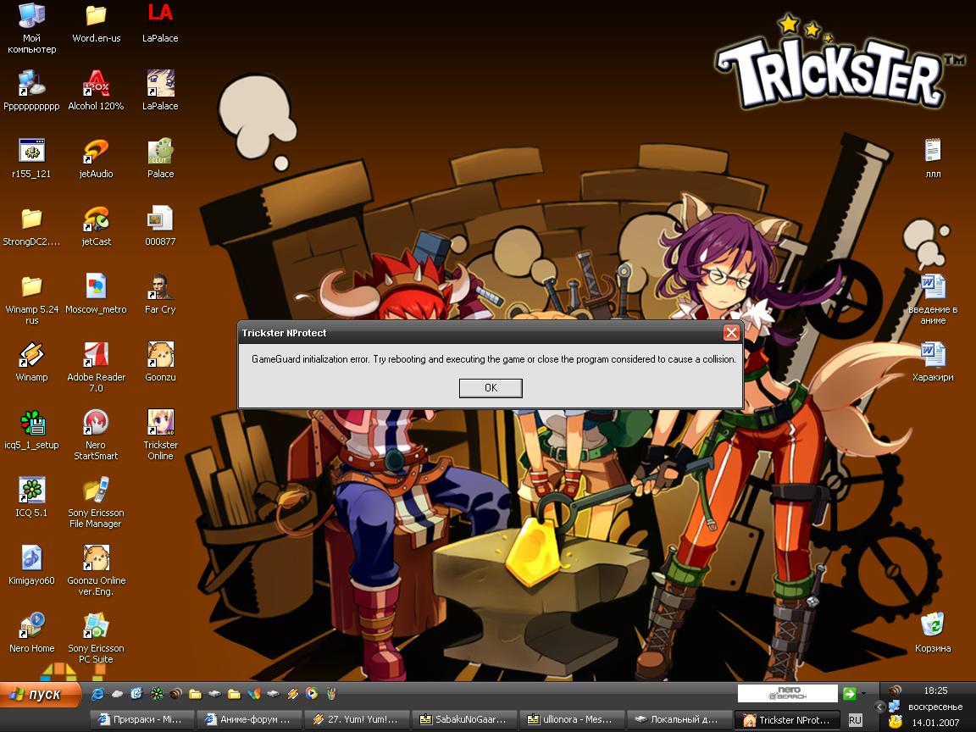Viewport: 976px width, 732px height.
Task: Click the yellow smiley tray icon
Action: coord(895,722)
